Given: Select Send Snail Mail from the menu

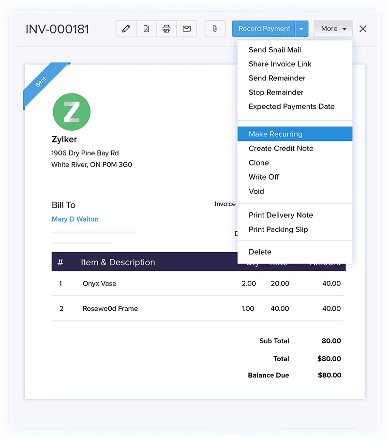Looking at the screenshot, I should click(274, 50).
